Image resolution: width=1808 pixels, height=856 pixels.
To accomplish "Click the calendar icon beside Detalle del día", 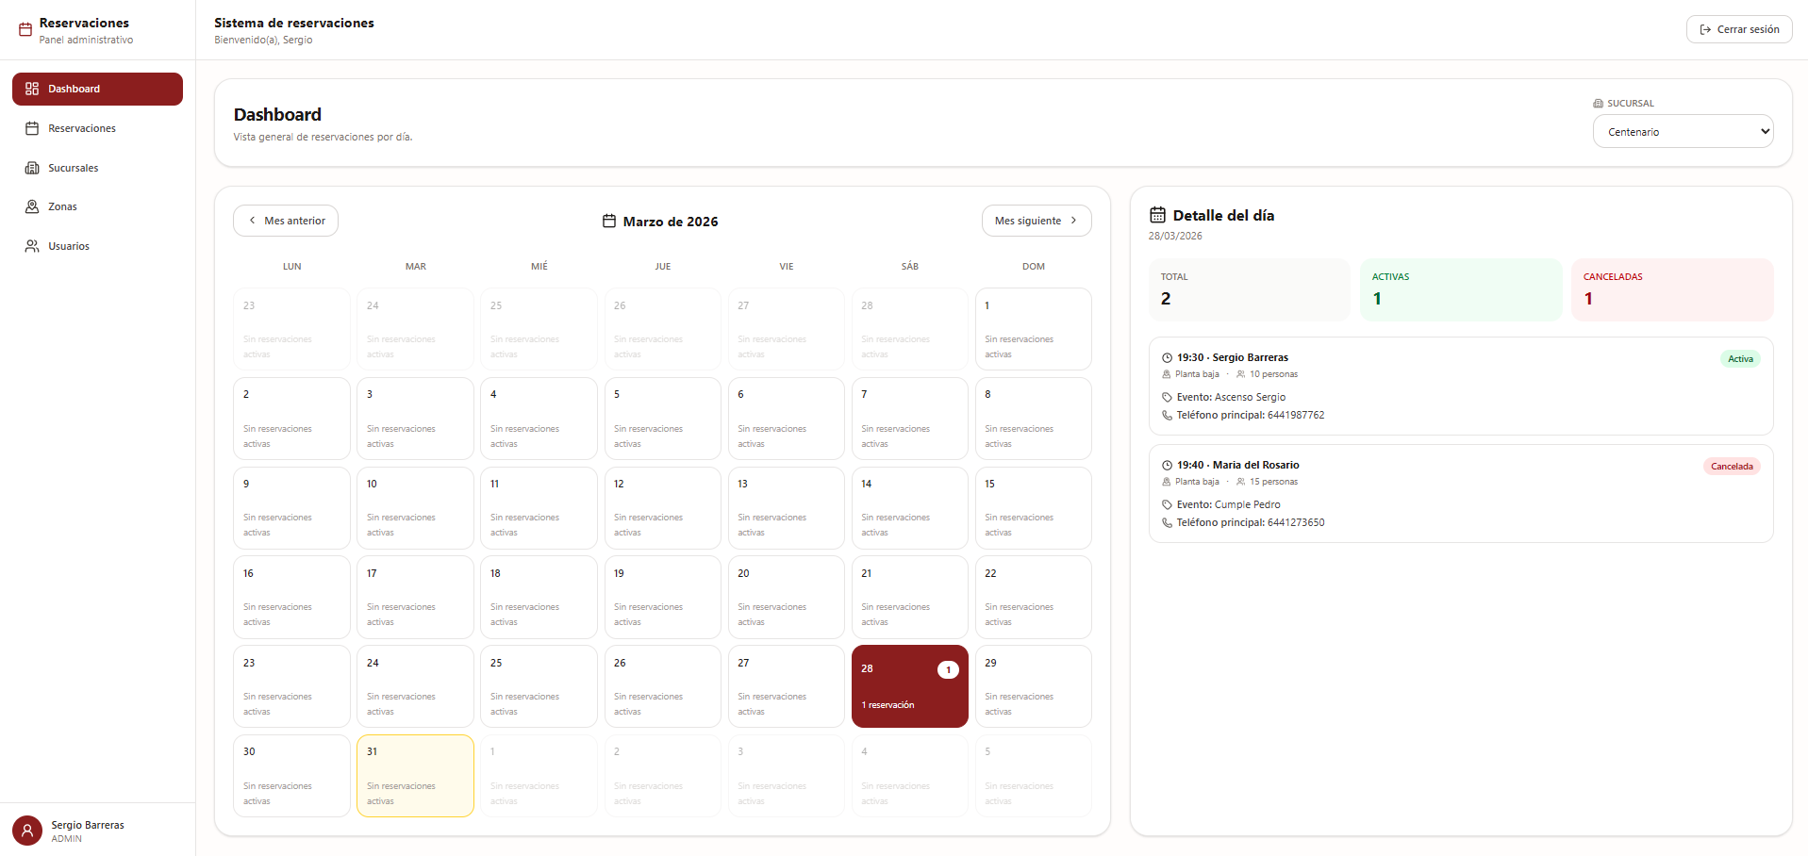I will tap(1157, 215).
